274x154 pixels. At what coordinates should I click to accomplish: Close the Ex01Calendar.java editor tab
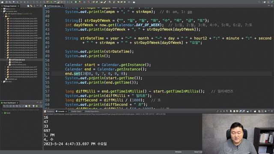(63, 6)
